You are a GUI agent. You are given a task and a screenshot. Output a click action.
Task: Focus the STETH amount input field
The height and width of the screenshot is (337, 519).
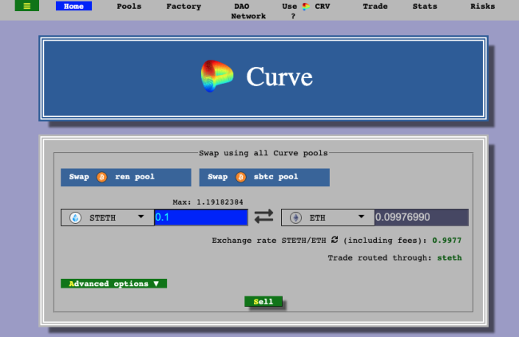coord(201,217)
